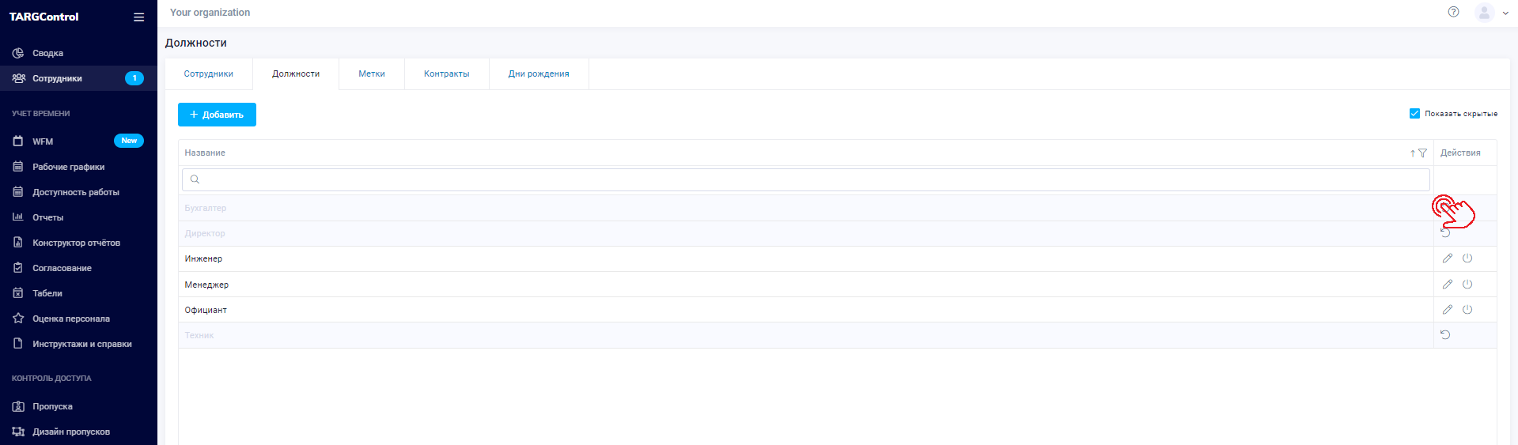Restore the hidden Директор position
Screen dimensions: 1518x445
click(x=1445, y=233)
